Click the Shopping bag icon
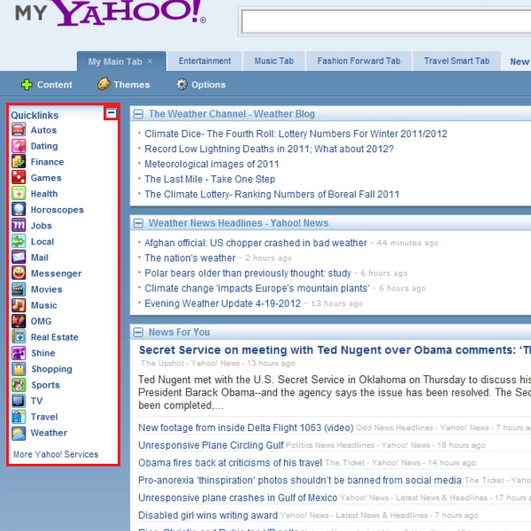 (x=19, y=369)
